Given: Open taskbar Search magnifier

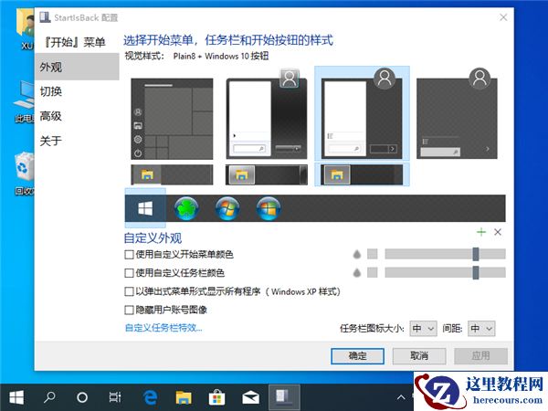Looking at the screenshot, I should (x=49, y=397).
